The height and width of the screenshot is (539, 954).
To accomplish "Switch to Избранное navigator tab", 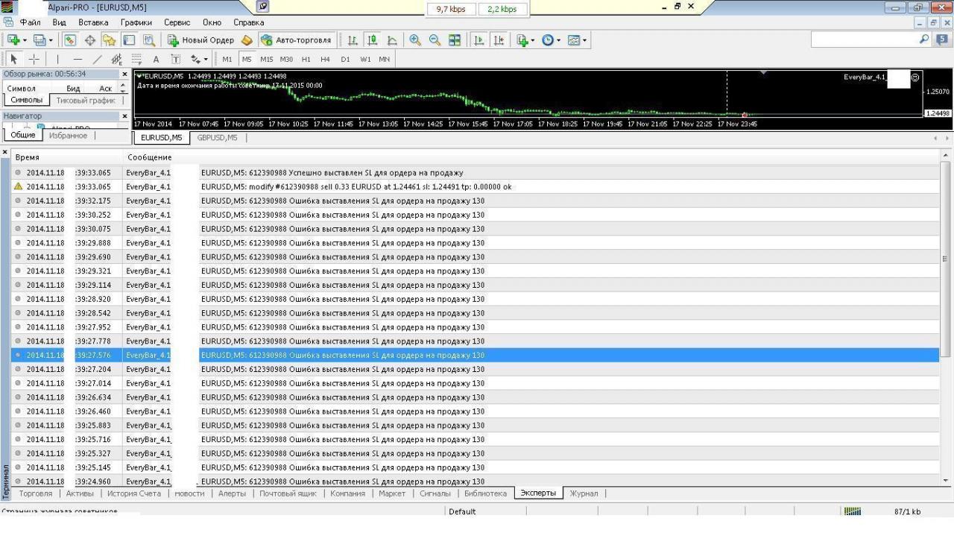I will click(x=69, y=136).
